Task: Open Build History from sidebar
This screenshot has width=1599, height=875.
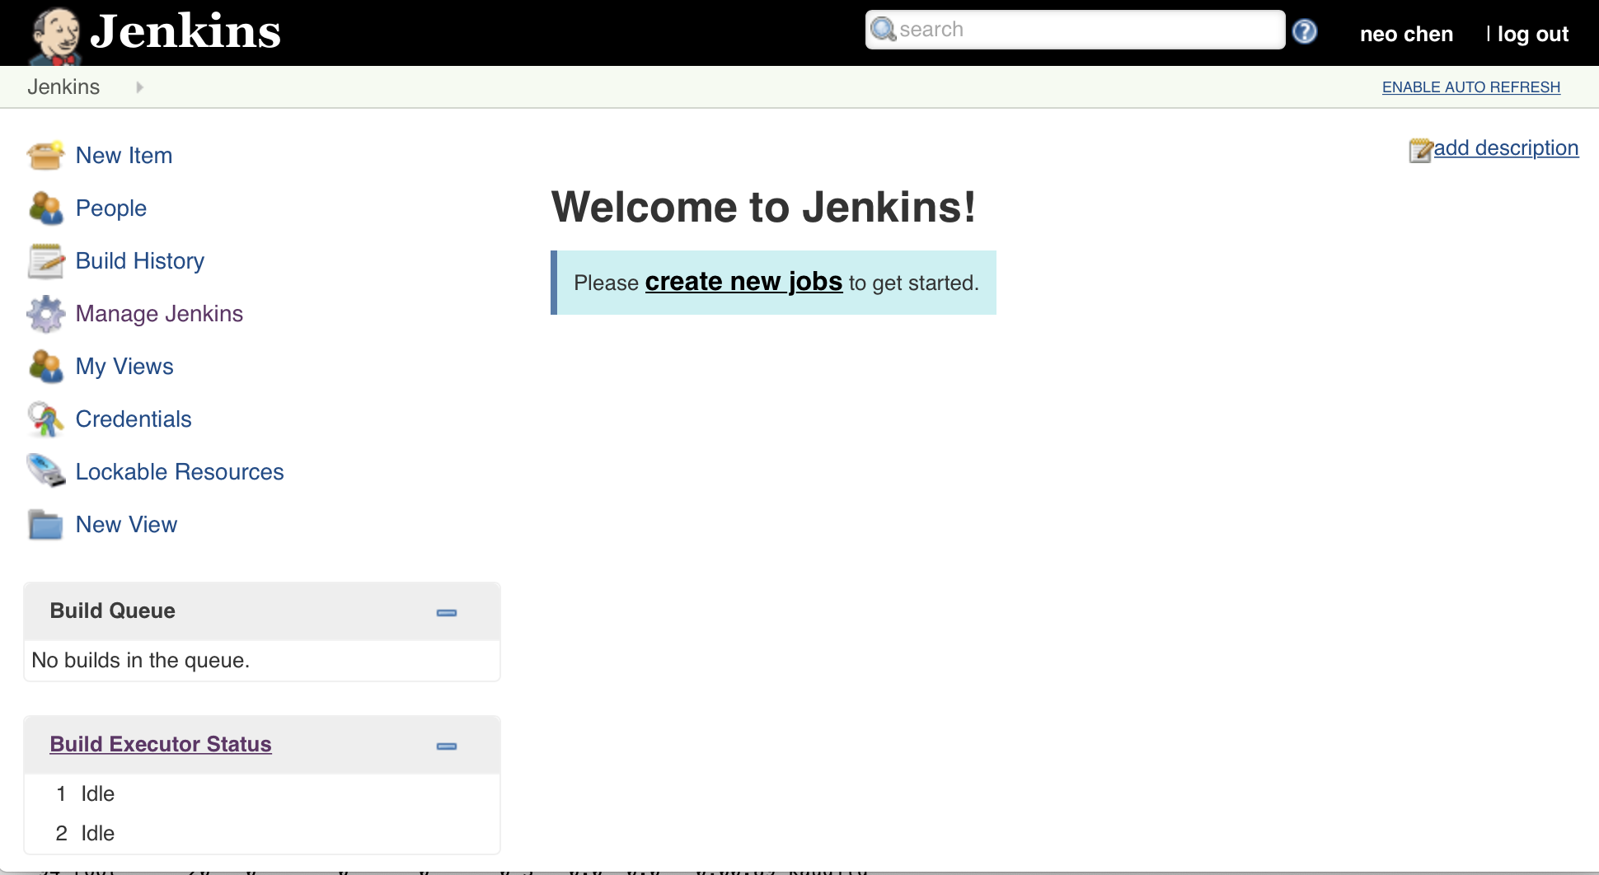Action: (x=140, y=261)
